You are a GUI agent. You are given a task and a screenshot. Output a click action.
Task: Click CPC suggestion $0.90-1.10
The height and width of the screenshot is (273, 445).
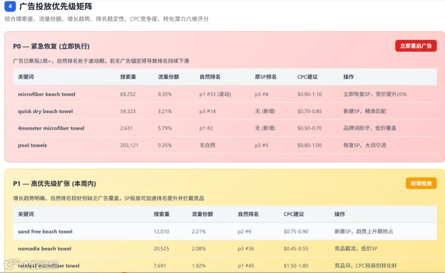[310, 94]
